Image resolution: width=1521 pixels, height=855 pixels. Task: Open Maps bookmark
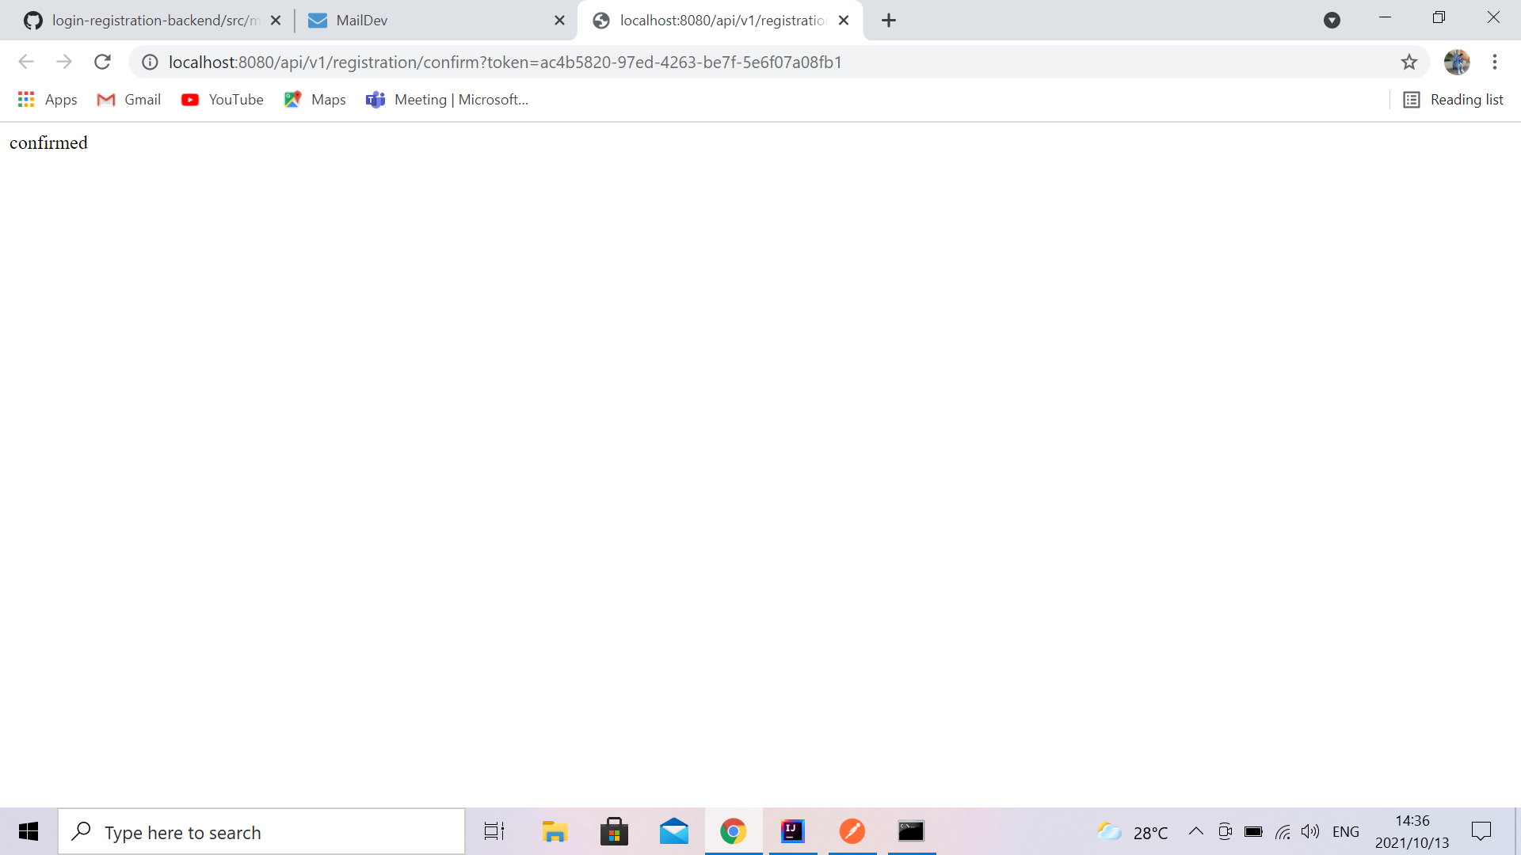click(x=314, y=100)
